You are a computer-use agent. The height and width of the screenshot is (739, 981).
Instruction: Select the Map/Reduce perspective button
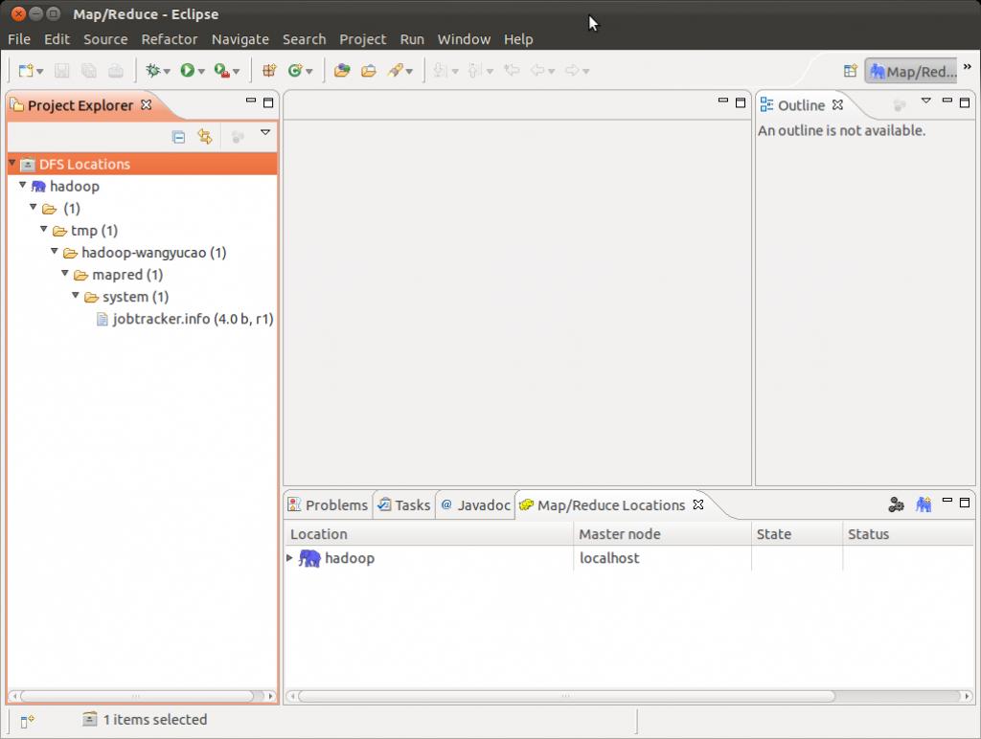913,71
